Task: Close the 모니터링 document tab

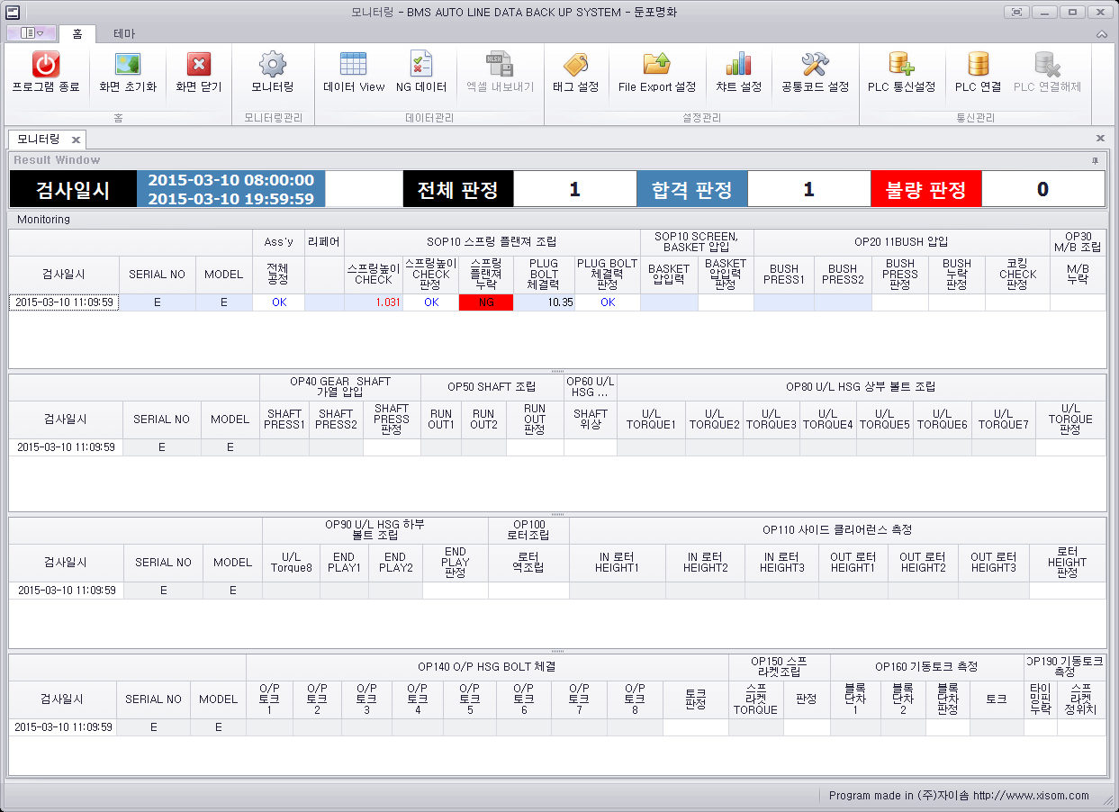Action: [76, 140]
